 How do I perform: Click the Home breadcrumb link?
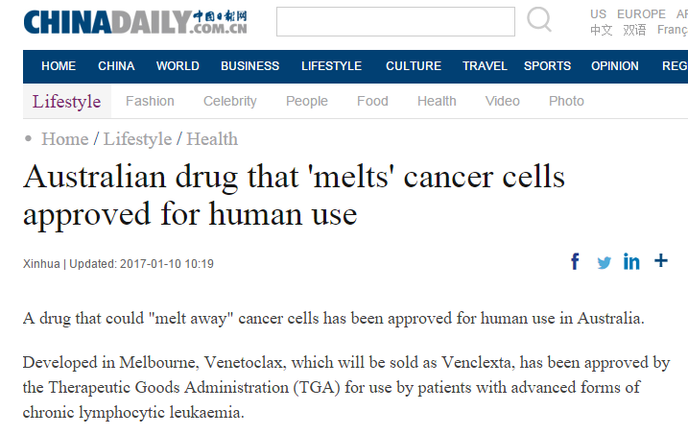(64, 139)
